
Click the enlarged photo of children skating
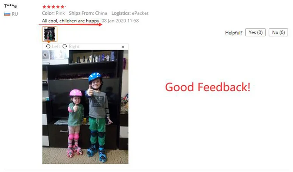click(x=85, y=107)
